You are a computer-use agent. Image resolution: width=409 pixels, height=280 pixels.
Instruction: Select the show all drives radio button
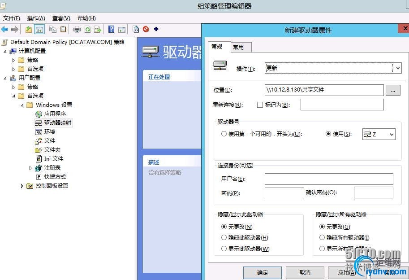coord(322,249)
